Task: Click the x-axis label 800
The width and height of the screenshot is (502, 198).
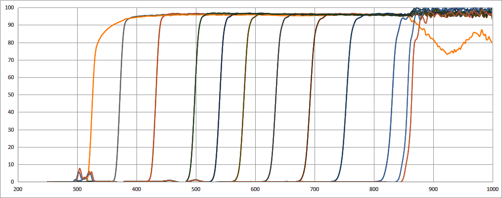Action: click(x=373, y=189)
